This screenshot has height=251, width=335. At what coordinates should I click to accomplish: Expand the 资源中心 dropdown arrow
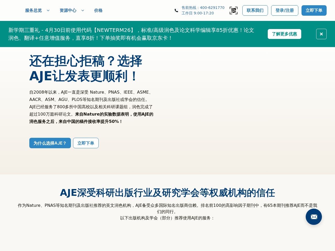(83, 10)
